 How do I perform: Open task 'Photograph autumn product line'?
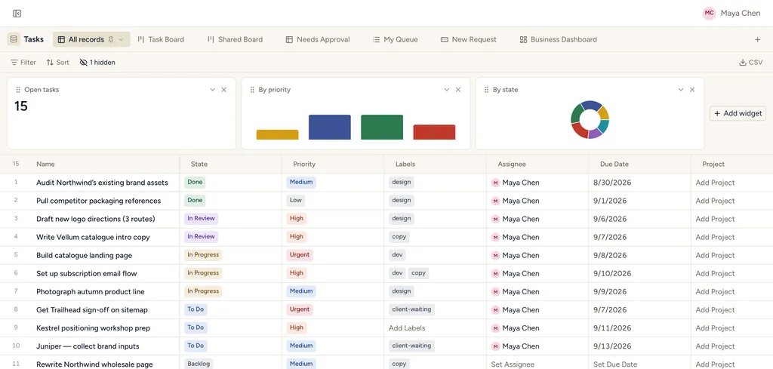point(91,291)
